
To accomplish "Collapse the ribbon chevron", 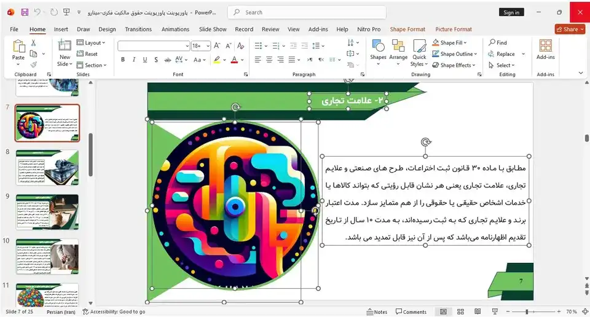I will pyautogui.click(x=581, y=73).
